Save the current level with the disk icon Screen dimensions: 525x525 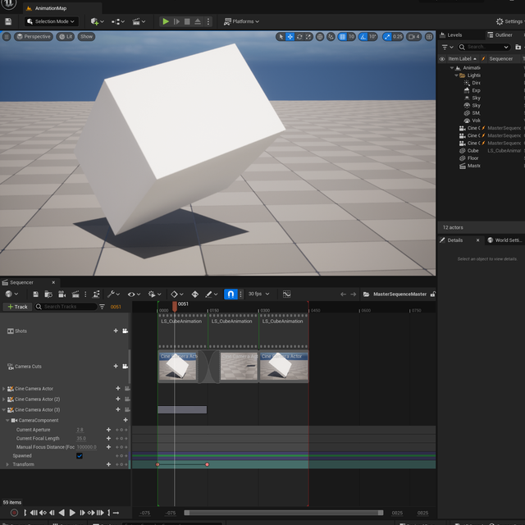7,21
